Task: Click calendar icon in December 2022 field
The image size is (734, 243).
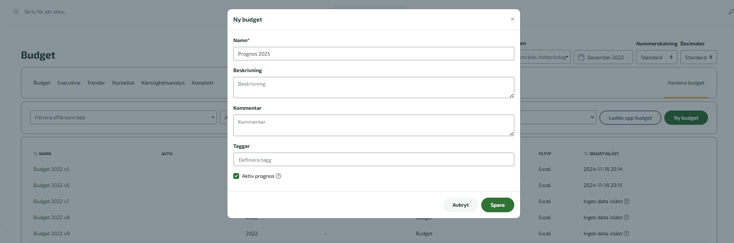Action: [581, 57]
